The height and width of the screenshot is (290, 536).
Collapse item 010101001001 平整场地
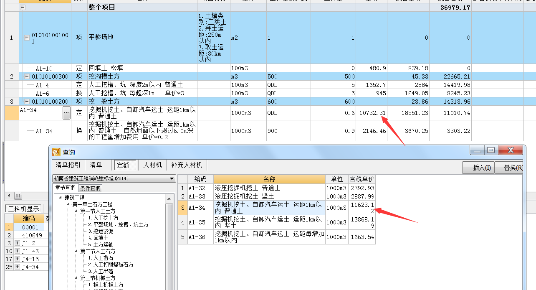[27, 38]
